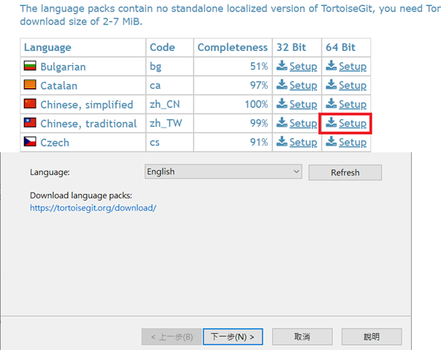Click the Chinese simplified flag icon
Image resolution: width=441 pixels, height=350 pixels.
(x=30, y=104)
